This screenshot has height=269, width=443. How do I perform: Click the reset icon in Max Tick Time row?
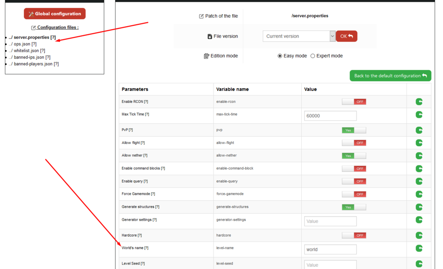419,115
